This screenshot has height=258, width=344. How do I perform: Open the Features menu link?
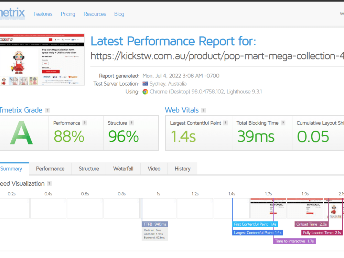pos(43,14)
